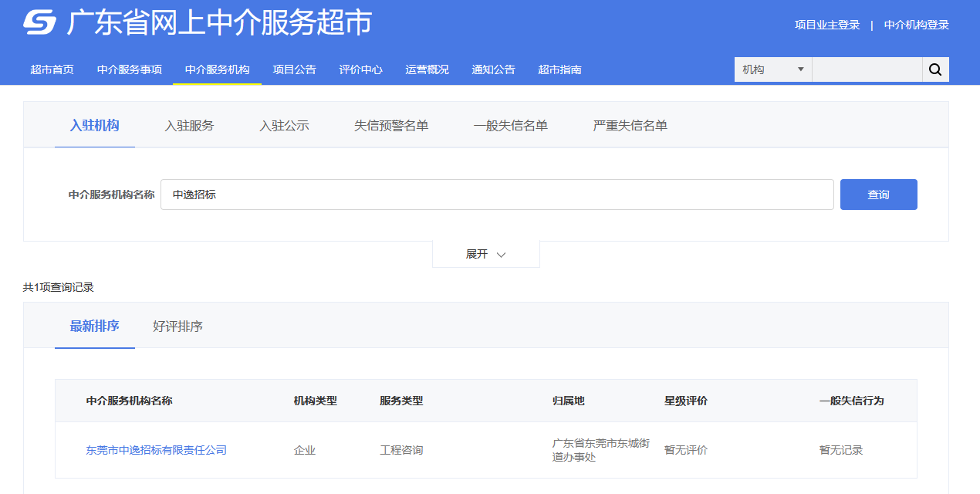980x494 pixels.
Task: Go to 中介服务事项 in the navigation
Action: [130, 69]
